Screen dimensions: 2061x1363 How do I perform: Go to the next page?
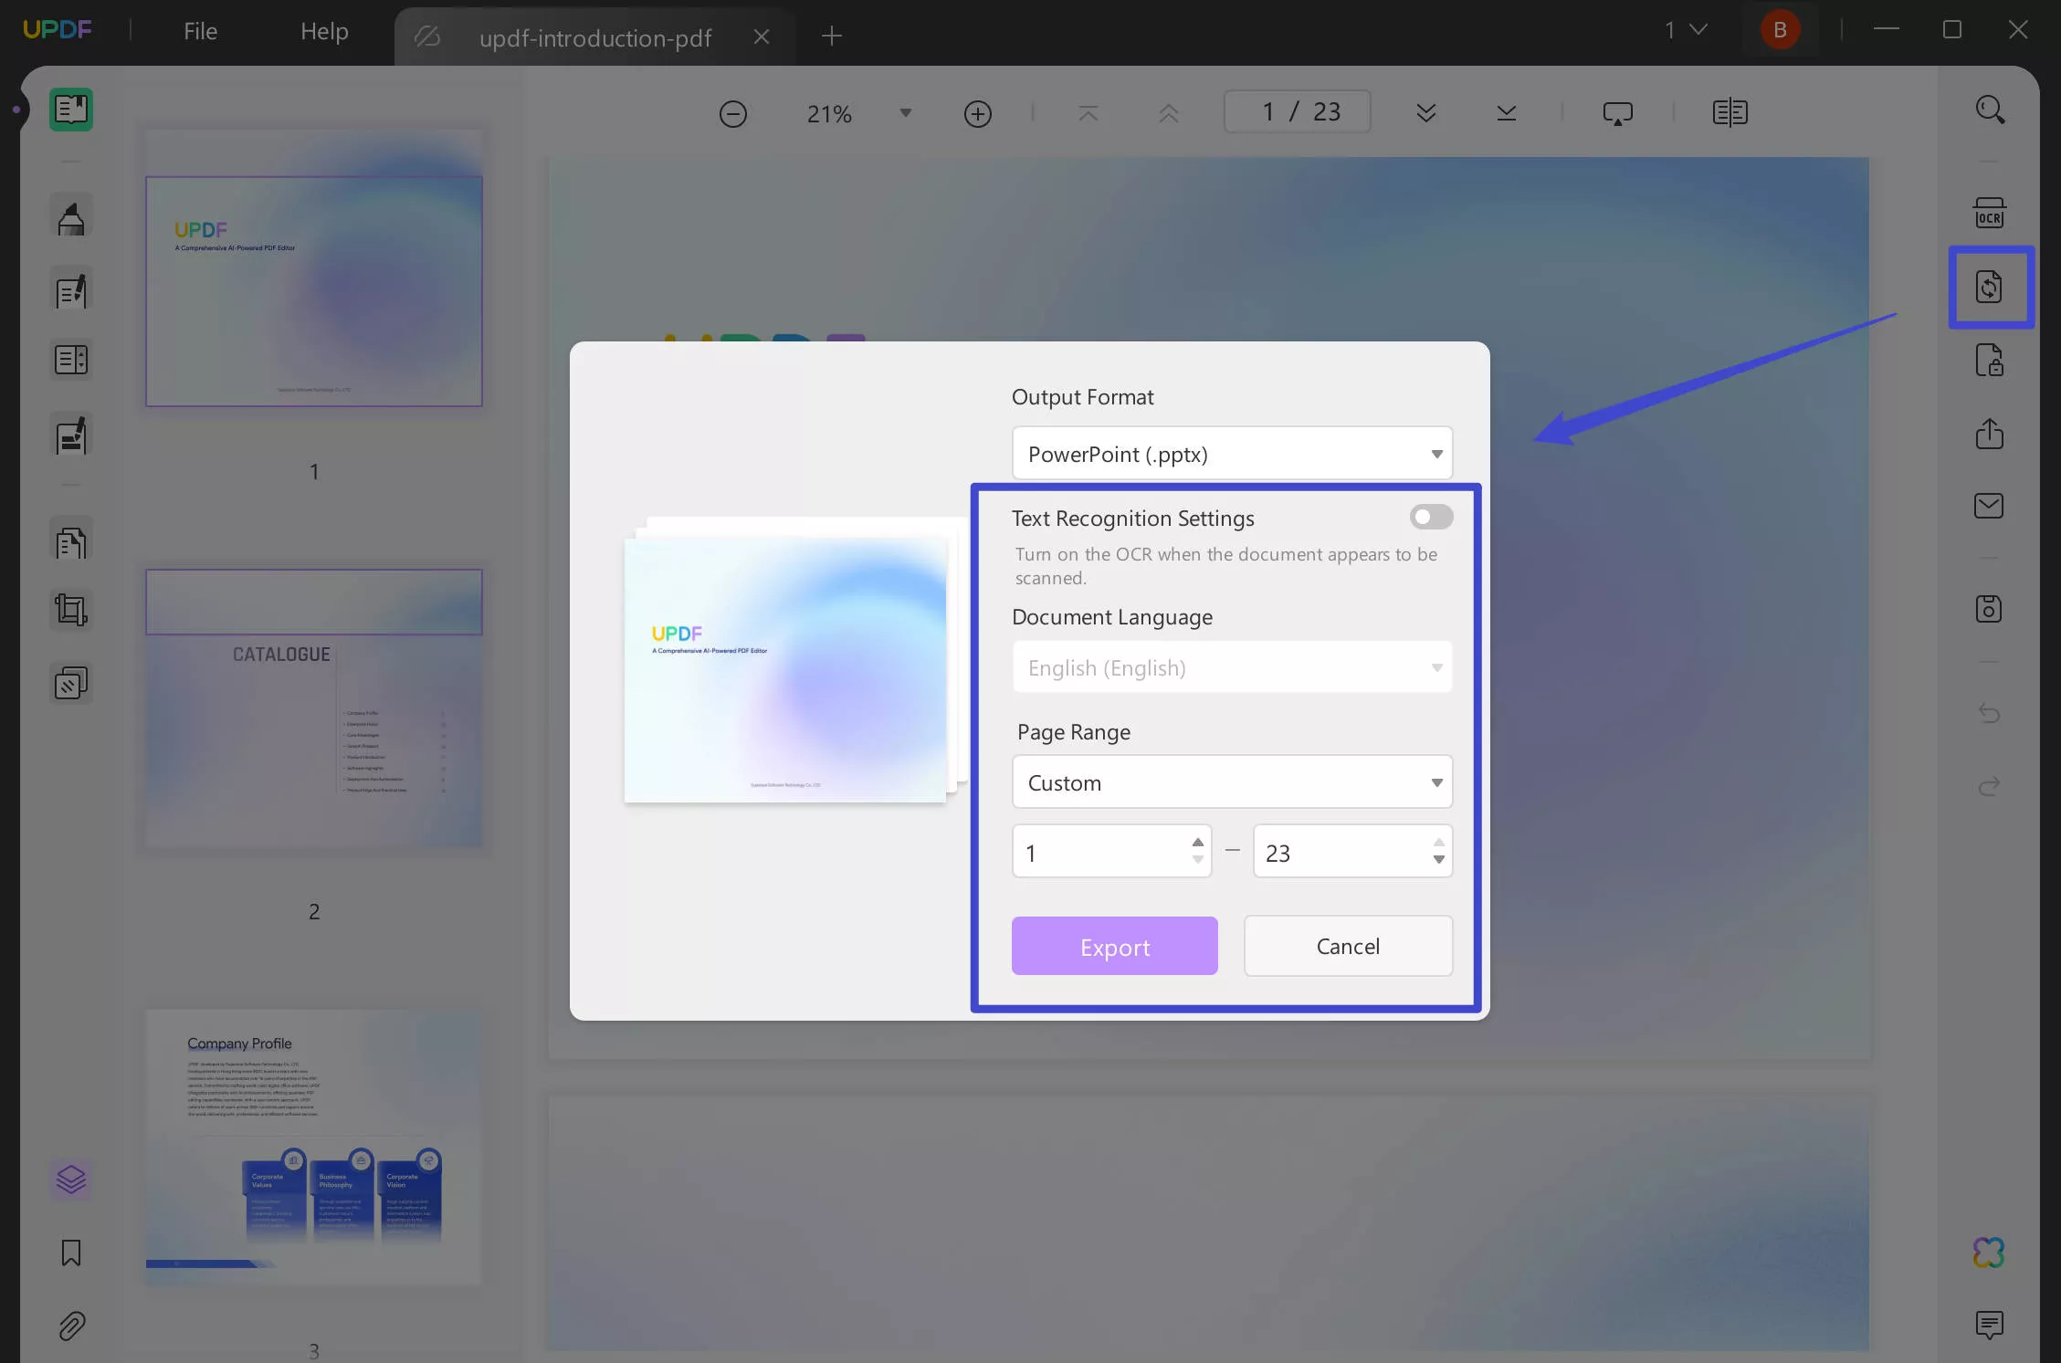[x=1426, y=113]
